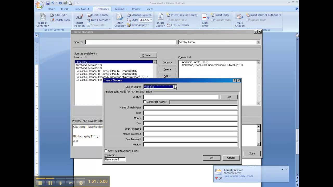This screenshot has width=333, height=187.
Task: Open Add Text dropdown
Action: click(59, 15)
